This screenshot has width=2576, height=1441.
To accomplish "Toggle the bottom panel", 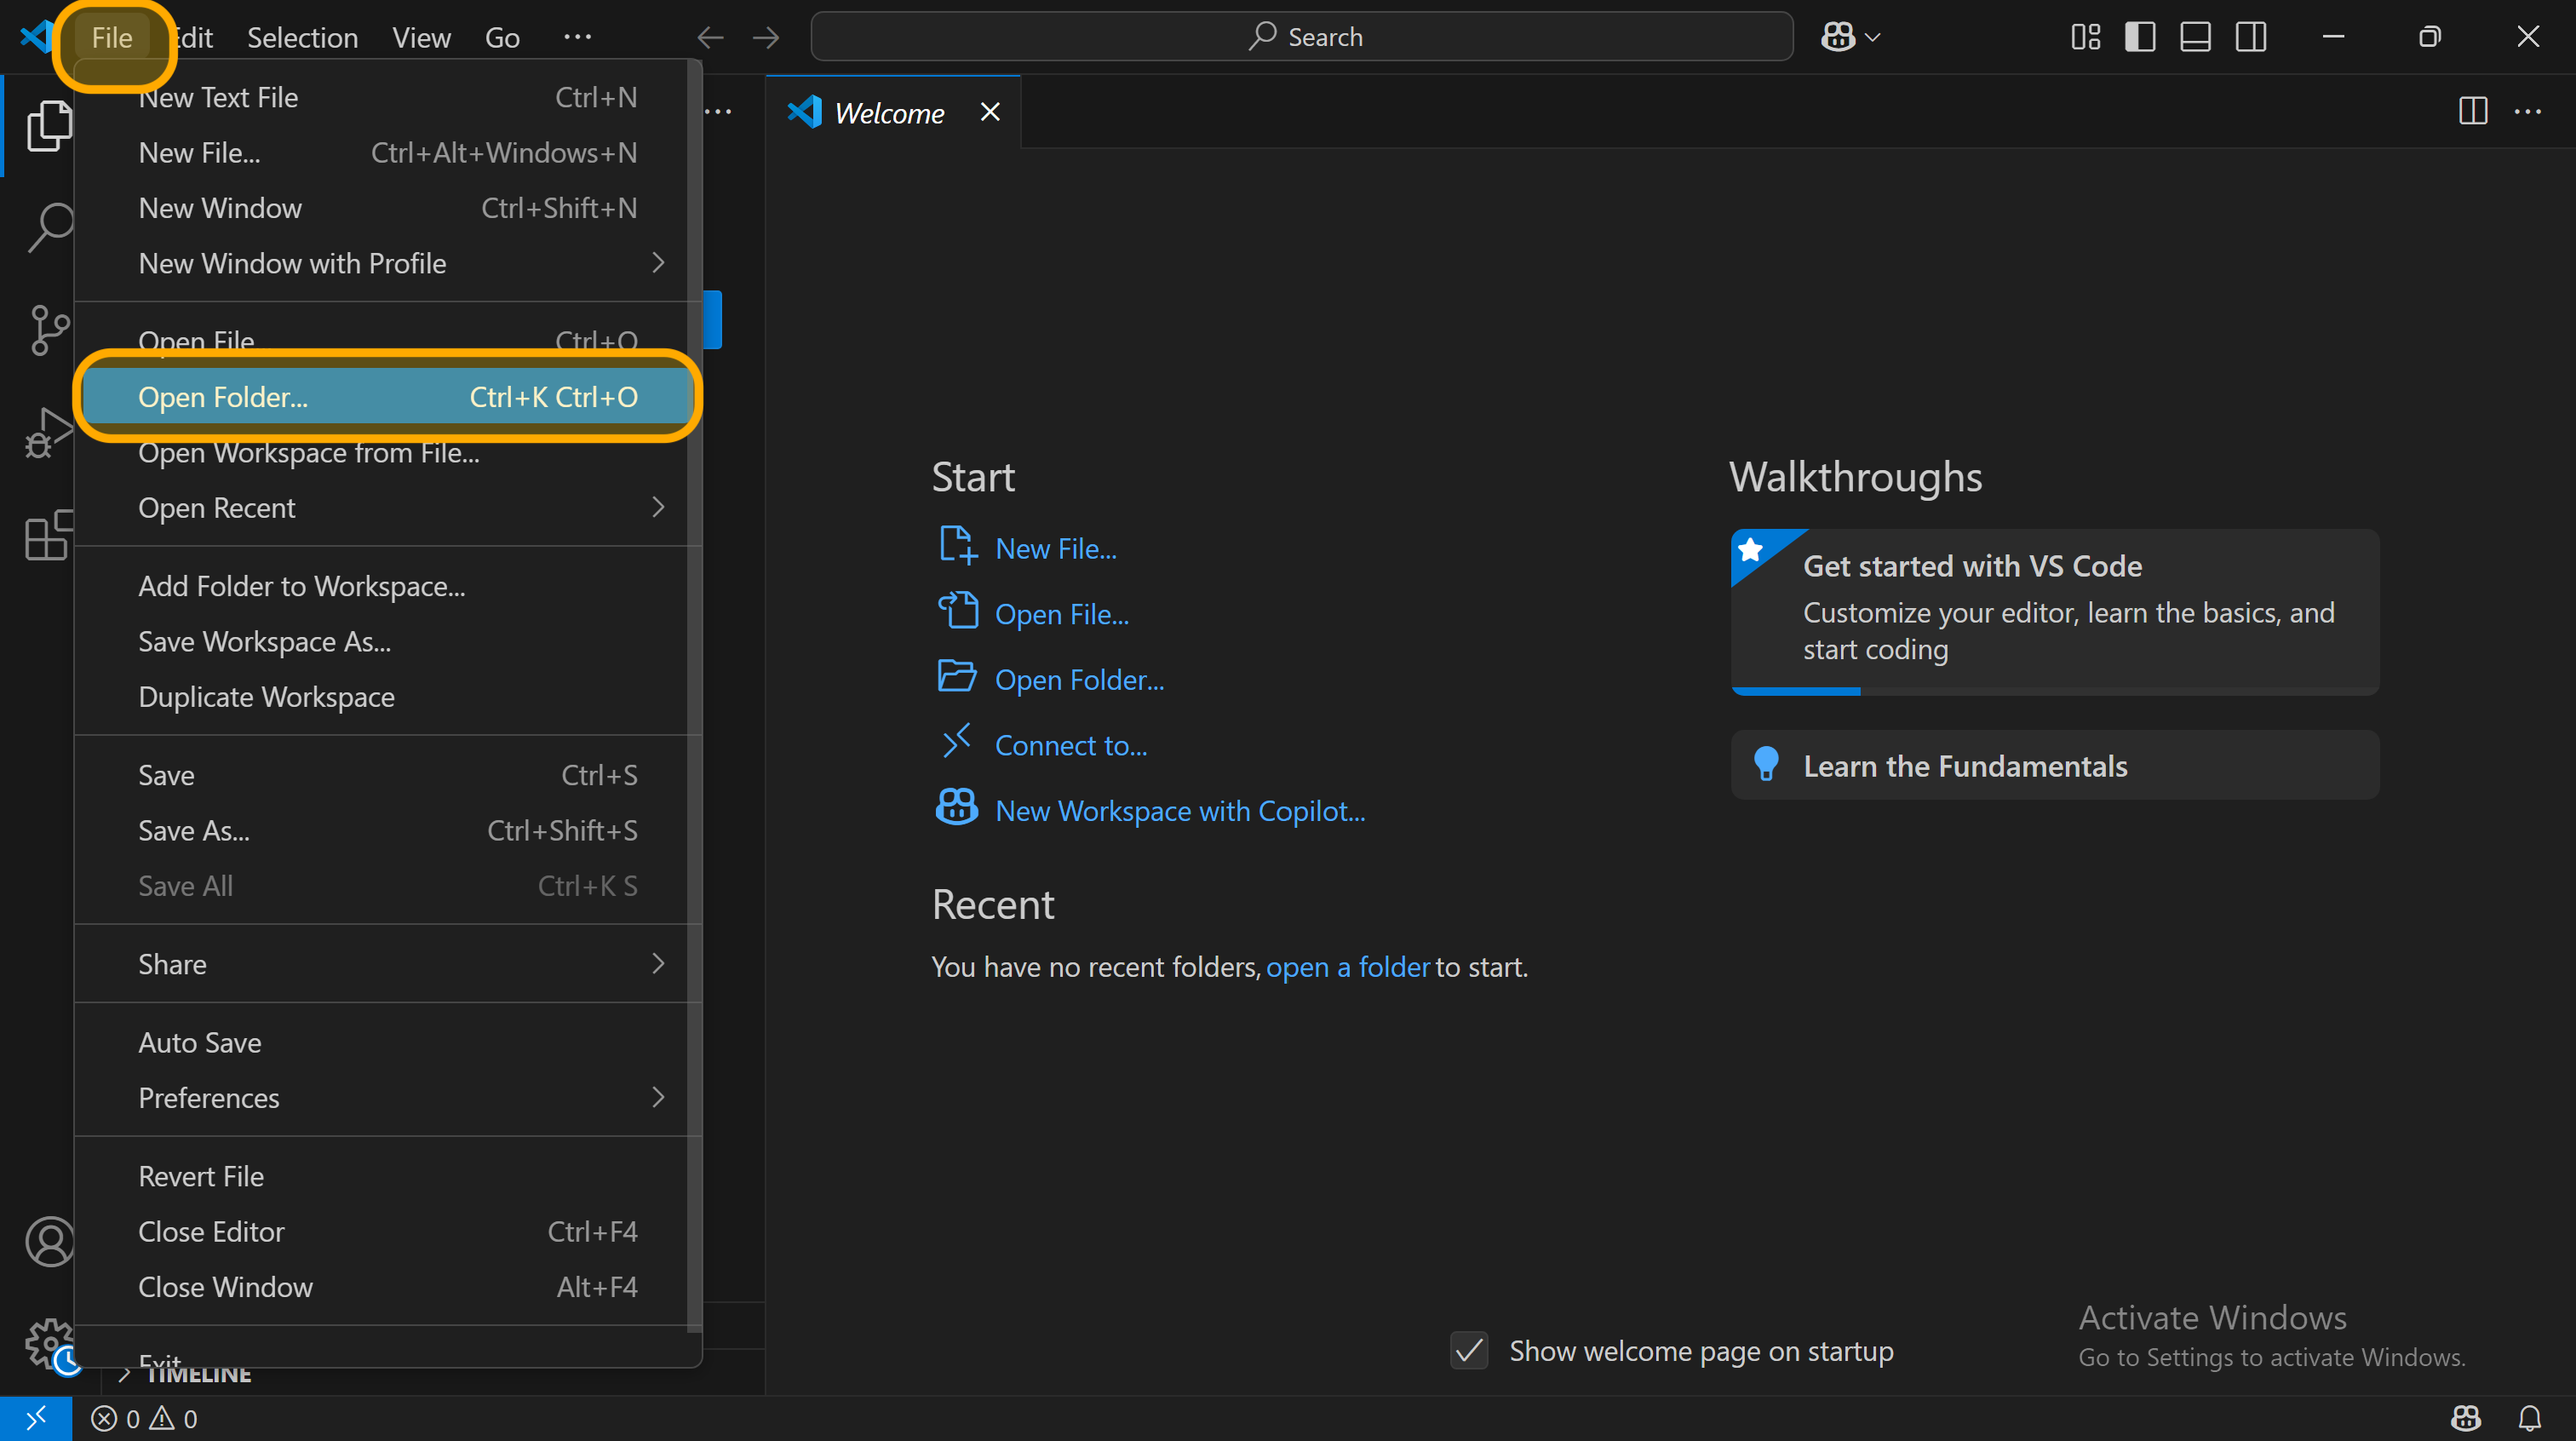I will coord(2195,37).
